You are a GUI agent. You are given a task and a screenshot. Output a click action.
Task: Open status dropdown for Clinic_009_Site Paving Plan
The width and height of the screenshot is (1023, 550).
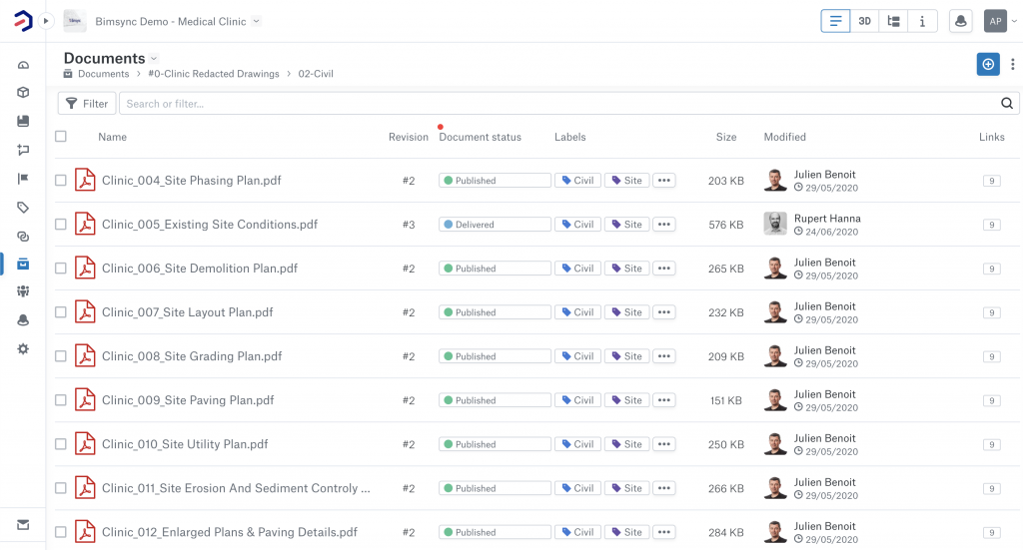coord(495,400)
